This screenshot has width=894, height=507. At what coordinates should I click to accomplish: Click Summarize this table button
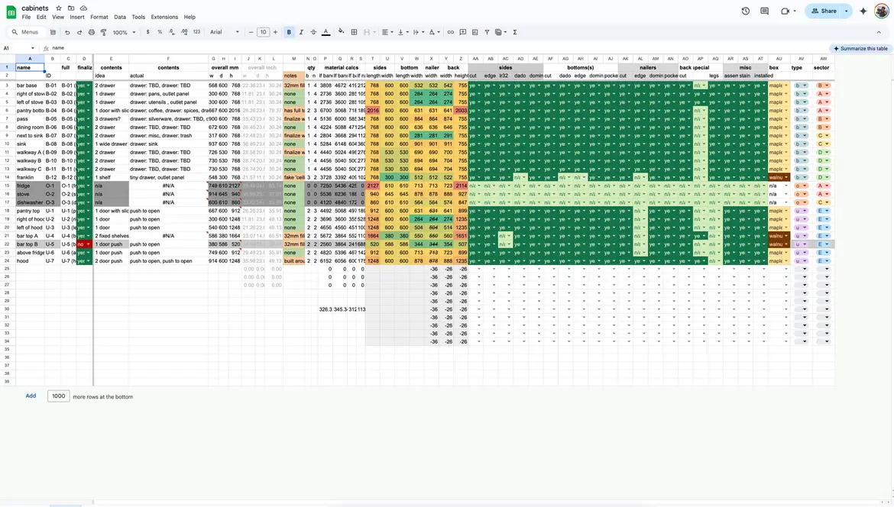tap(861, 48)
